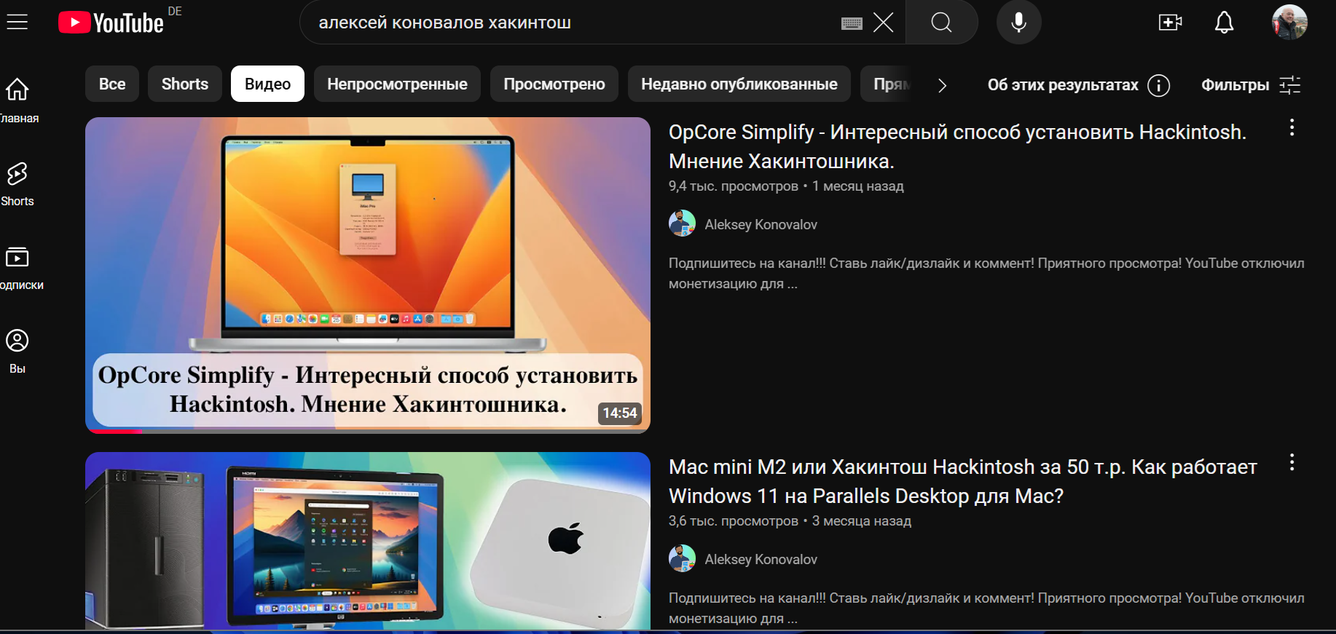Open the account avatar menu
This screenshot has height=634, width=1336.
[1289, 23]
